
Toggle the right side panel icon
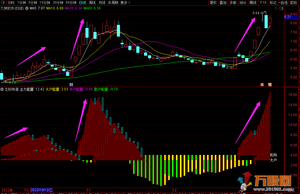pos(281,8)
